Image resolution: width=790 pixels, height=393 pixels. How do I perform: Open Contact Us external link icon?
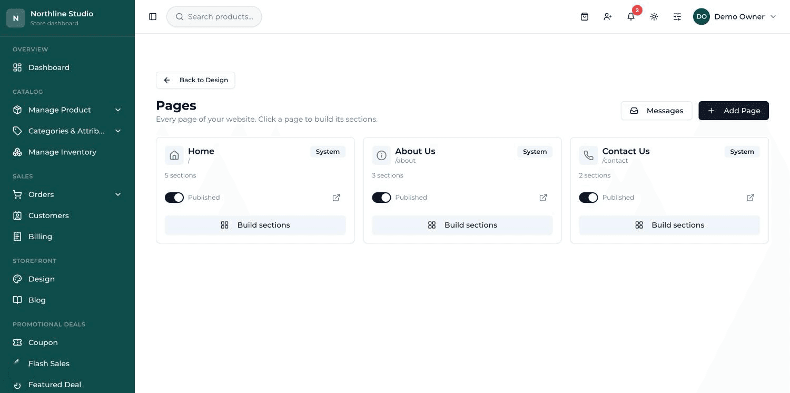pos(750,198)
